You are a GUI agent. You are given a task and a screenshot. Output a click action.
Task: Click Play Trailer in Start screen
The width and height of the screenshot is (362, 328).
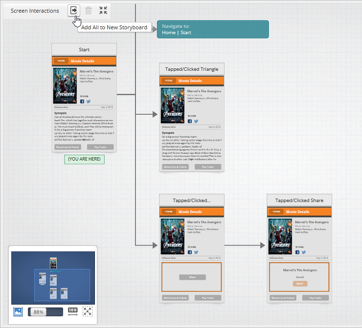(100, 147)
